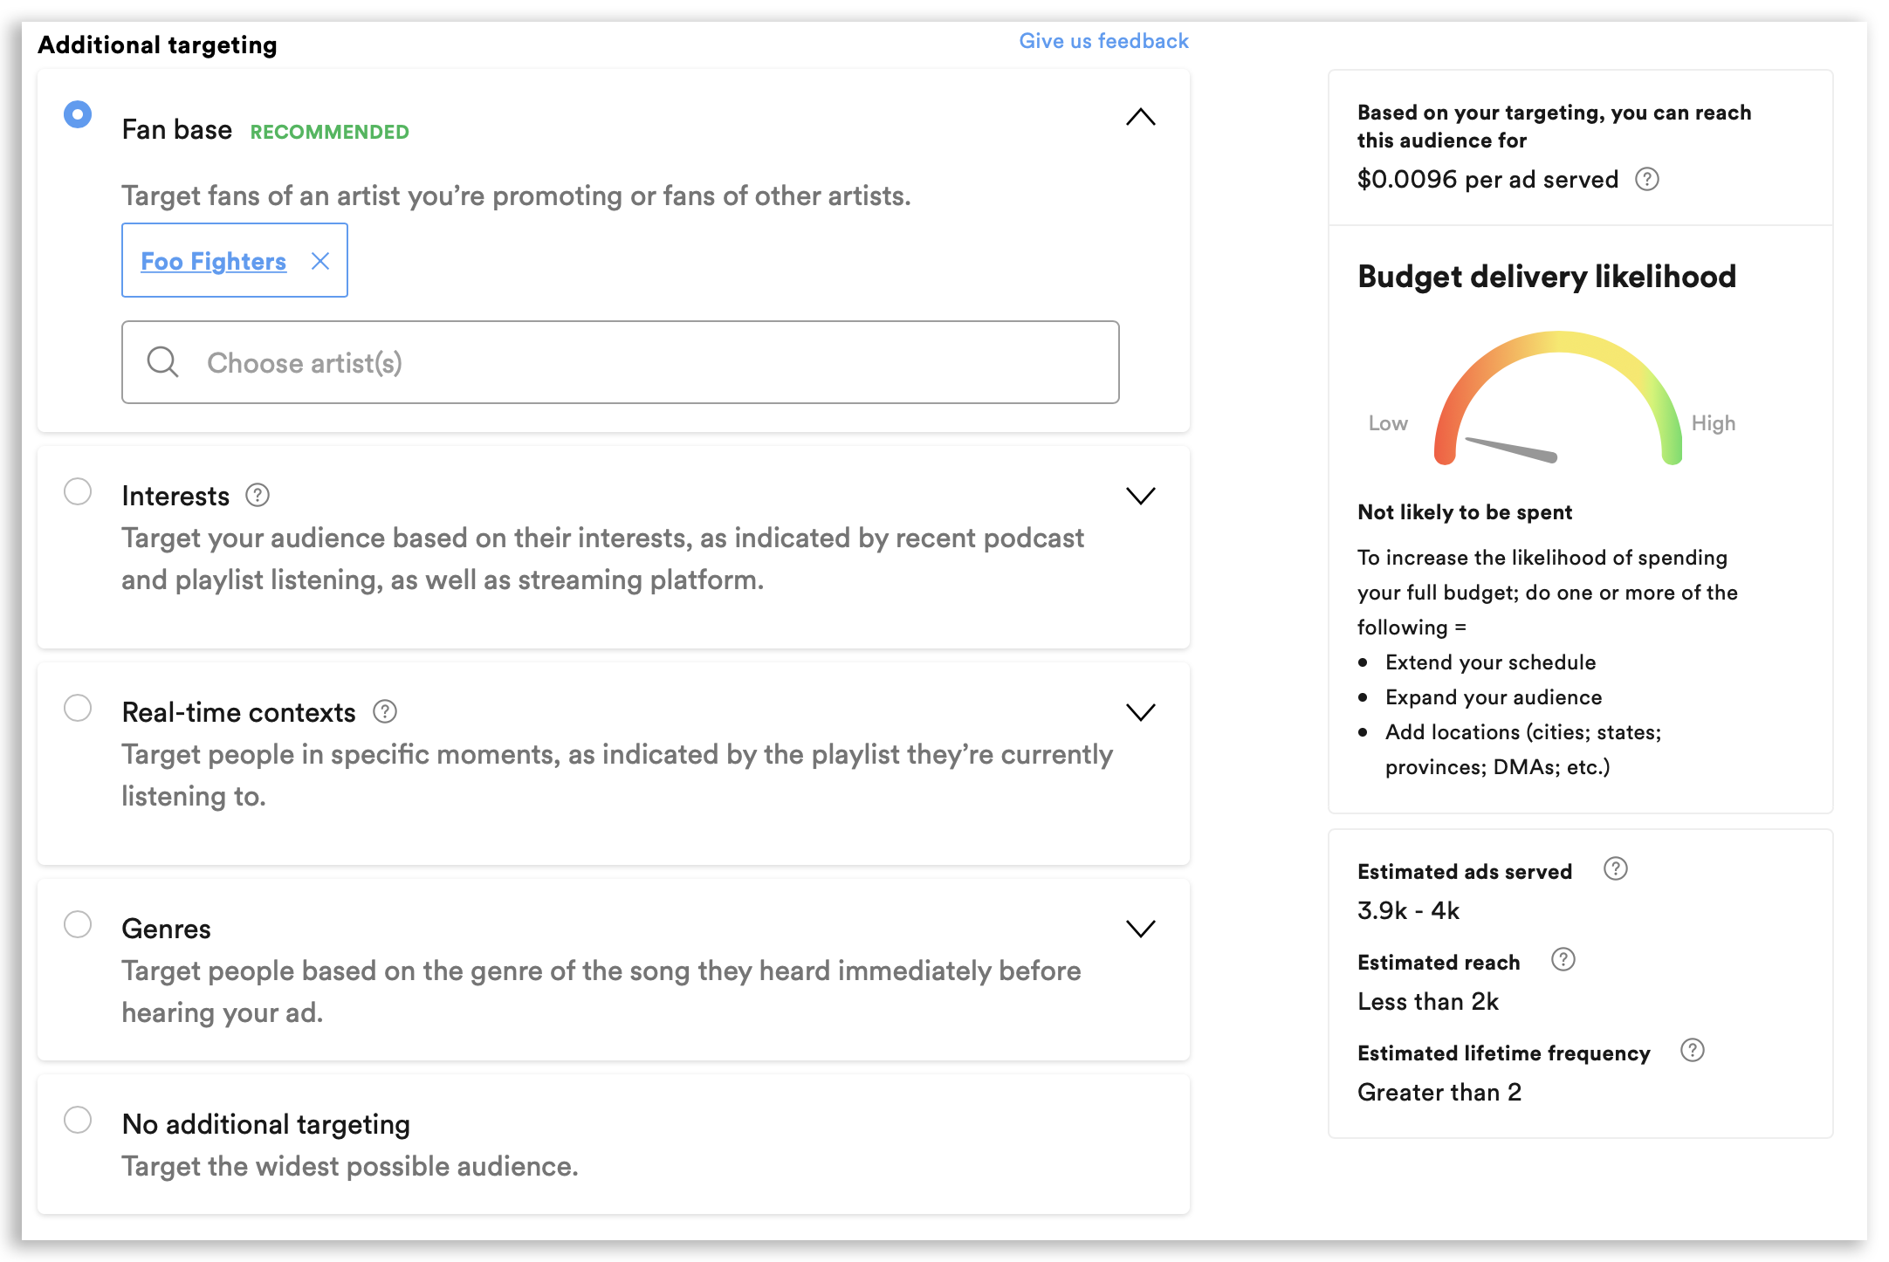The width and height of the screenshot is (1889, 1262).
Task: Select the Interests targeting radio button
Action: [78, 491]
